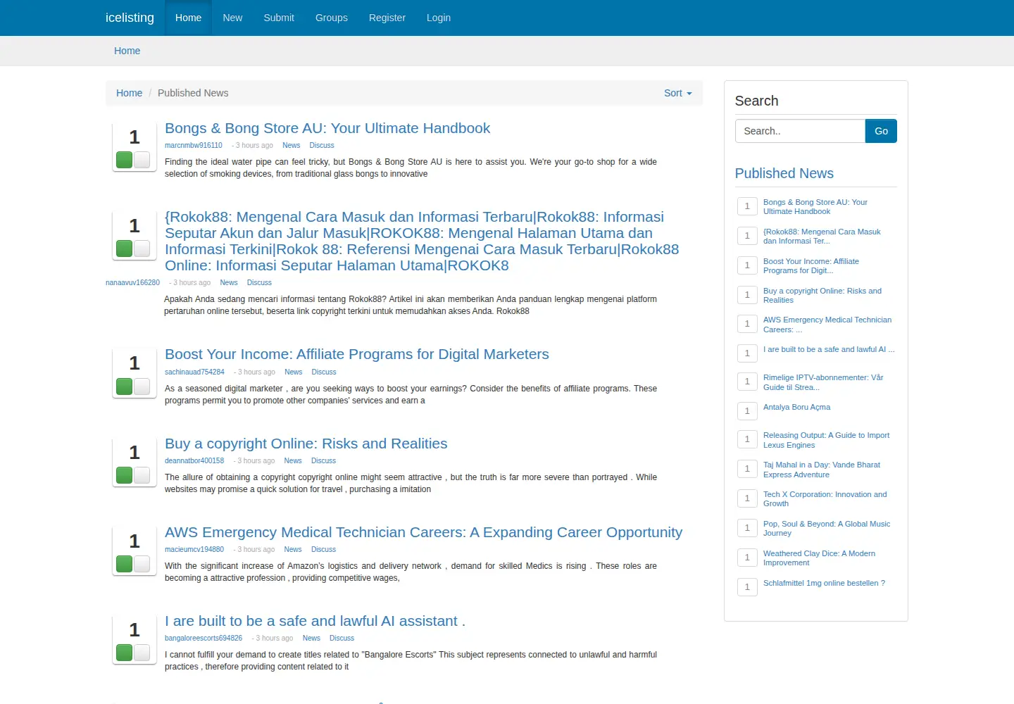The width and height of the screenshot is (1014, 704).
Task: Downvote the Bongs & Bong Store AU post
Action: click(142, 160)
